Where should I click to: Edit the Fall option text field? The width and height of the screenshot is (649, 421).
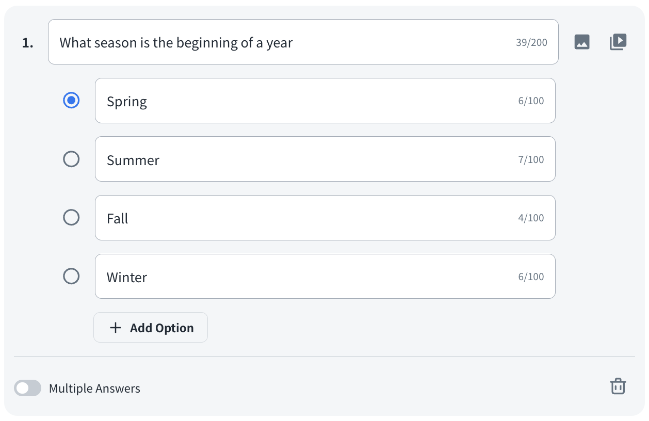[x=310, y=218]
